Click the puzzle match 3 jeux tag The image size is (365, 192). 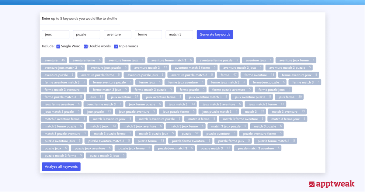(x=106, y=156)
